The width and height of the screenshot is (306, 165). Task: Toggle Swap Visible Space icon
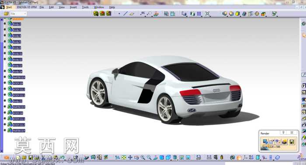[188, 158]
